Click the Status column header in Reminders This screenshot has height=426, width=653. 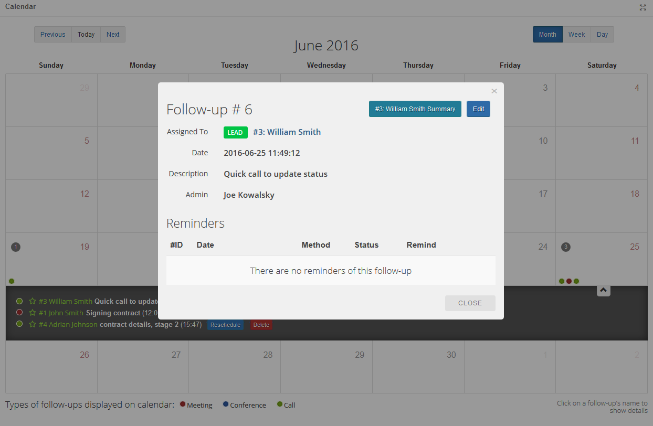[x=366, y=245]
